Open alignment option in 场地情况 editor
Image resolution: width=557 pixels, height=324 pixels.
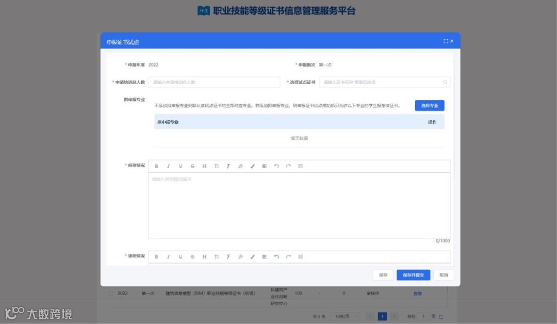coord(264,257)
